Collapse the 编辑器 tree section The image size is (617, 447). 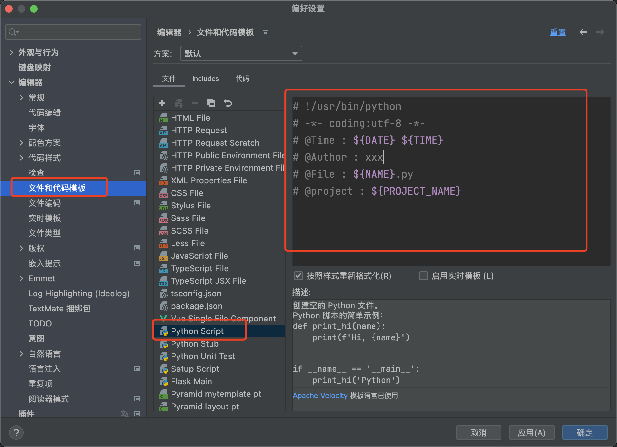click(12, 83)
